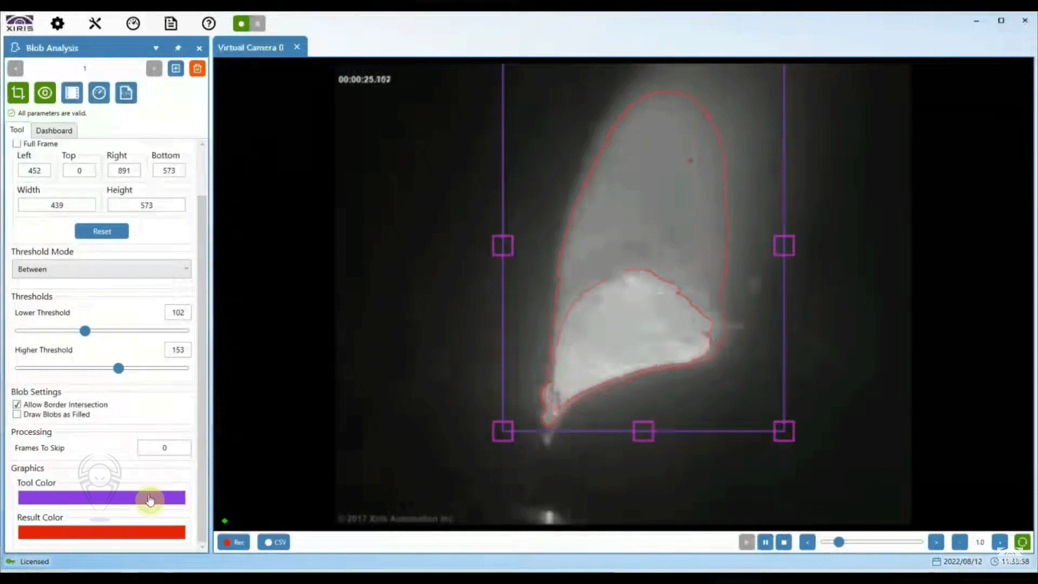Click the Frames To Skip input field
The height and width of the screenshot is (584, 1038).
[x=164, y=448]
